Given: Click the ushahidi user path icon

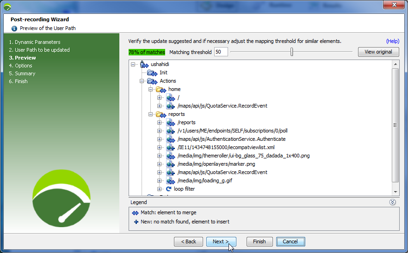Looking at the screenshot, I should point(143,64).
